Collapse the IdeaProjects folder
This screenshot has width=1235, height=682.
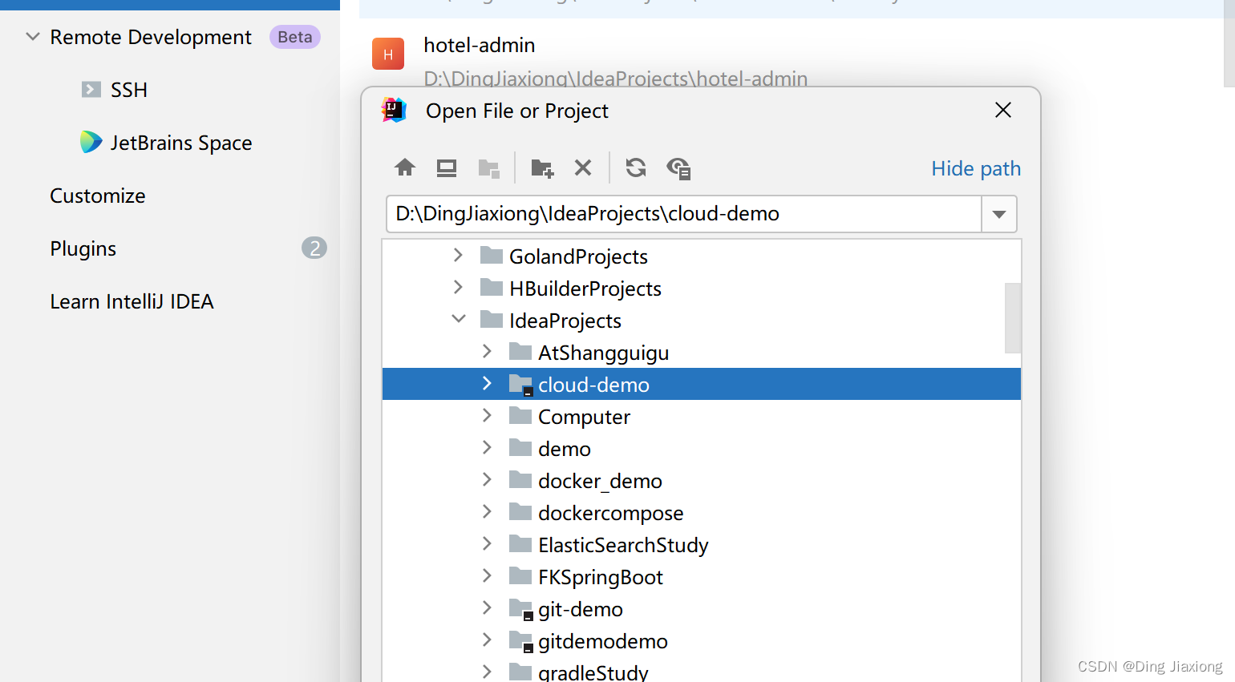pyautogui.click(x=459, y=319)
